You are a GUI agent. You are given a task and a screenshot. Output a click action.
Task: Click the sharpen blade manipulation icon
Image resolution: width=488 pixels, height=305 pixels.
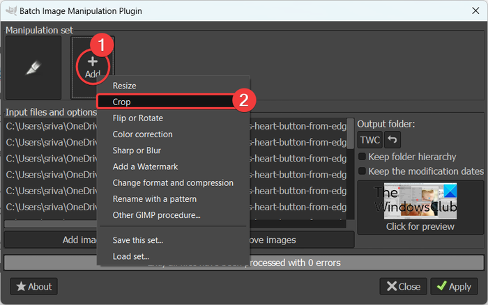click(34, 67)
